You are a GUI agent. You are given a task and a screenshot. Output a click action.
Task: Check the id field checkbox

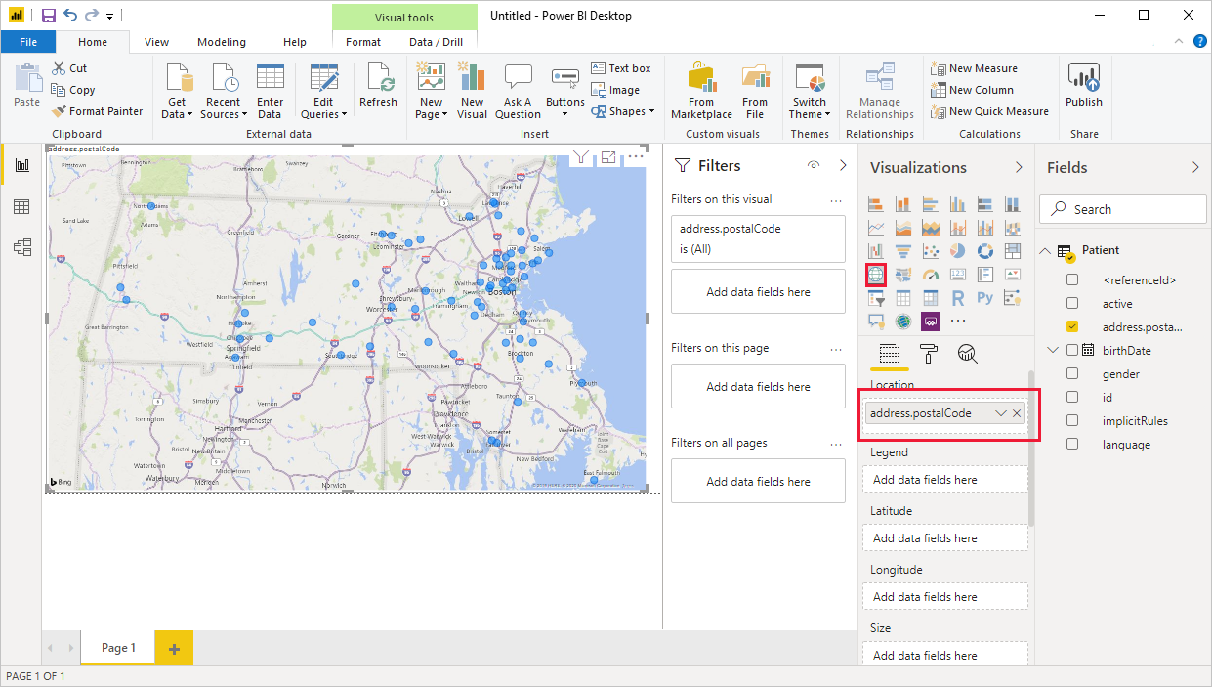click(1072, 398)
